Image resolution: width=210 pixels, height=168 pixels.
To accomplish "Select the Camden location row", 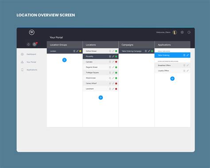I will pyautogui.click(x=101, y=62).
